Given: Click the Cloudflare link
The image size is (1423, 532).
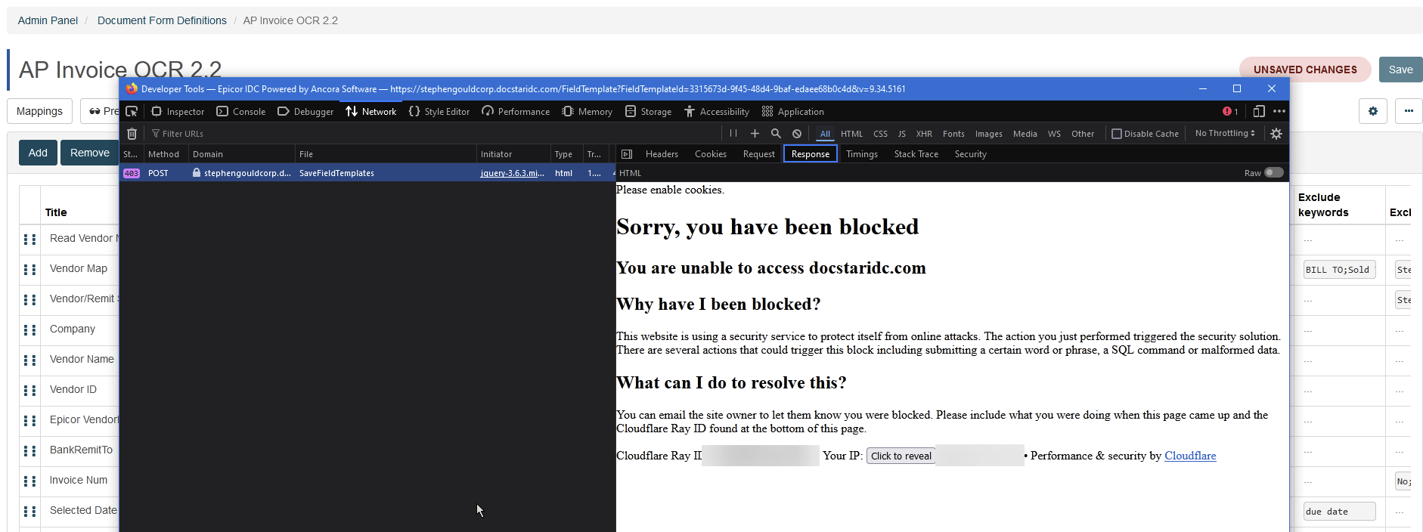Looking at the screenshot, I should point(1190,456).
